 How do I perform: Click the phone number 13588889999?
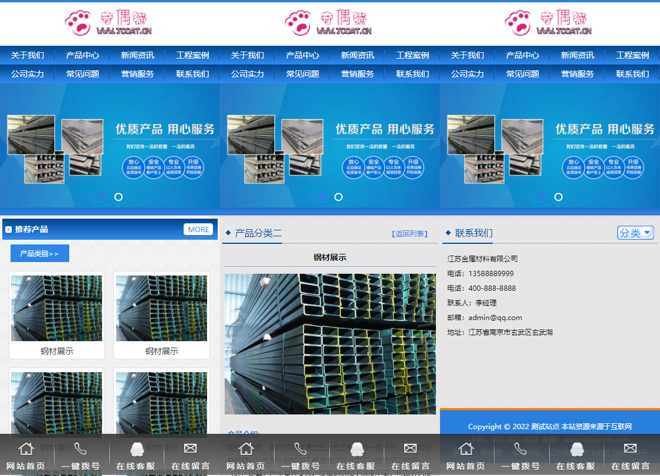click(491, 273)
